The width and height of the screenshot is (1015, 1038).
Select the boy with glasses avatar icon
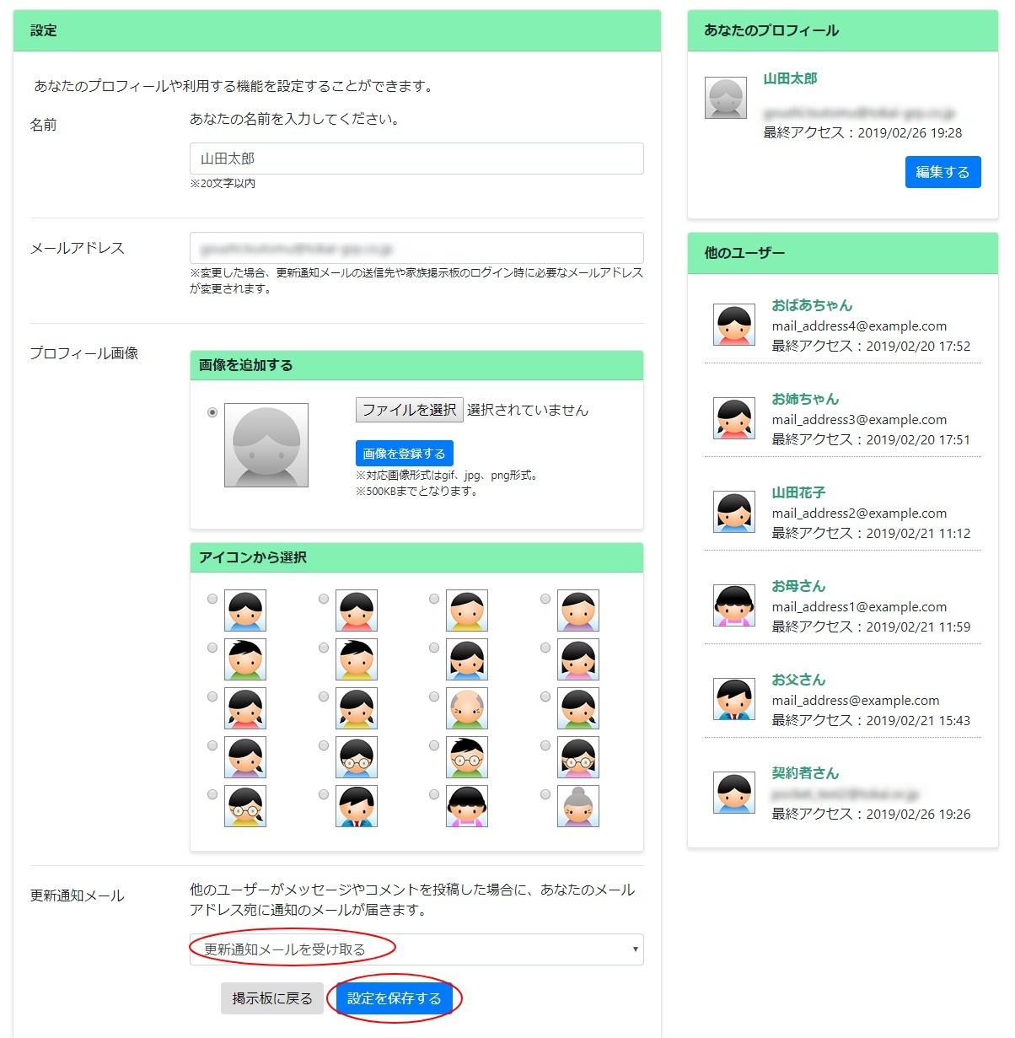356,756
